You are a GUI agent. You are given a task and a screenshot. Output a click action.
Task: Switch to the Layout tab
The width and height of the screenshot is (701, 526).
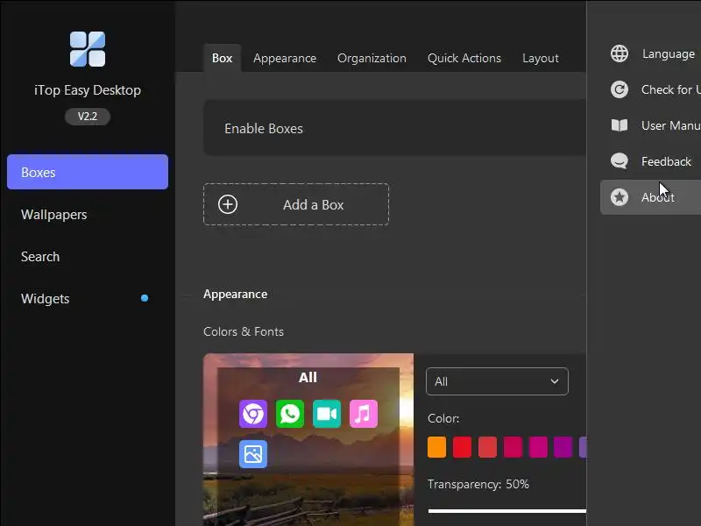coord(541,58)
